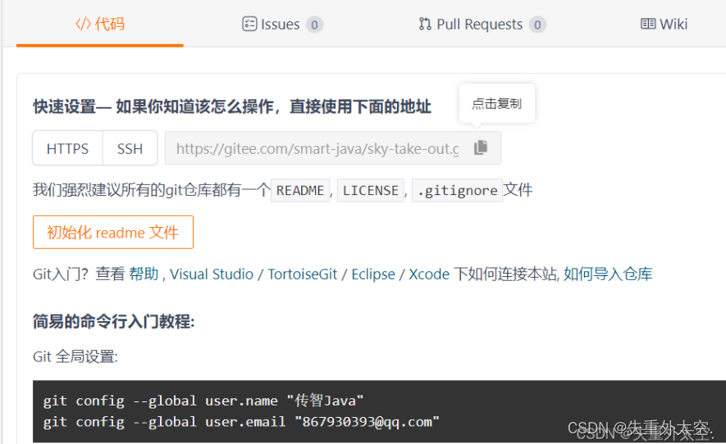Click the 初始化 readme 文件 button
Viewport: 726px width, 444px height.
[x=113, y=232]
